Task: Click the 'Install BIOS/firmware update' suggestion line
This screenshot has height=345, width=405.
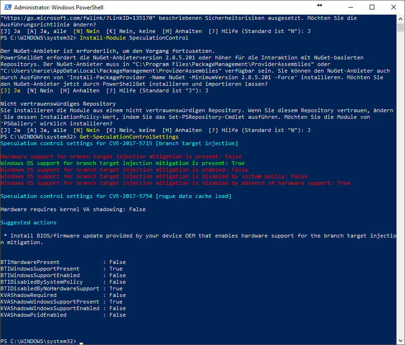Action: point(198,239)
